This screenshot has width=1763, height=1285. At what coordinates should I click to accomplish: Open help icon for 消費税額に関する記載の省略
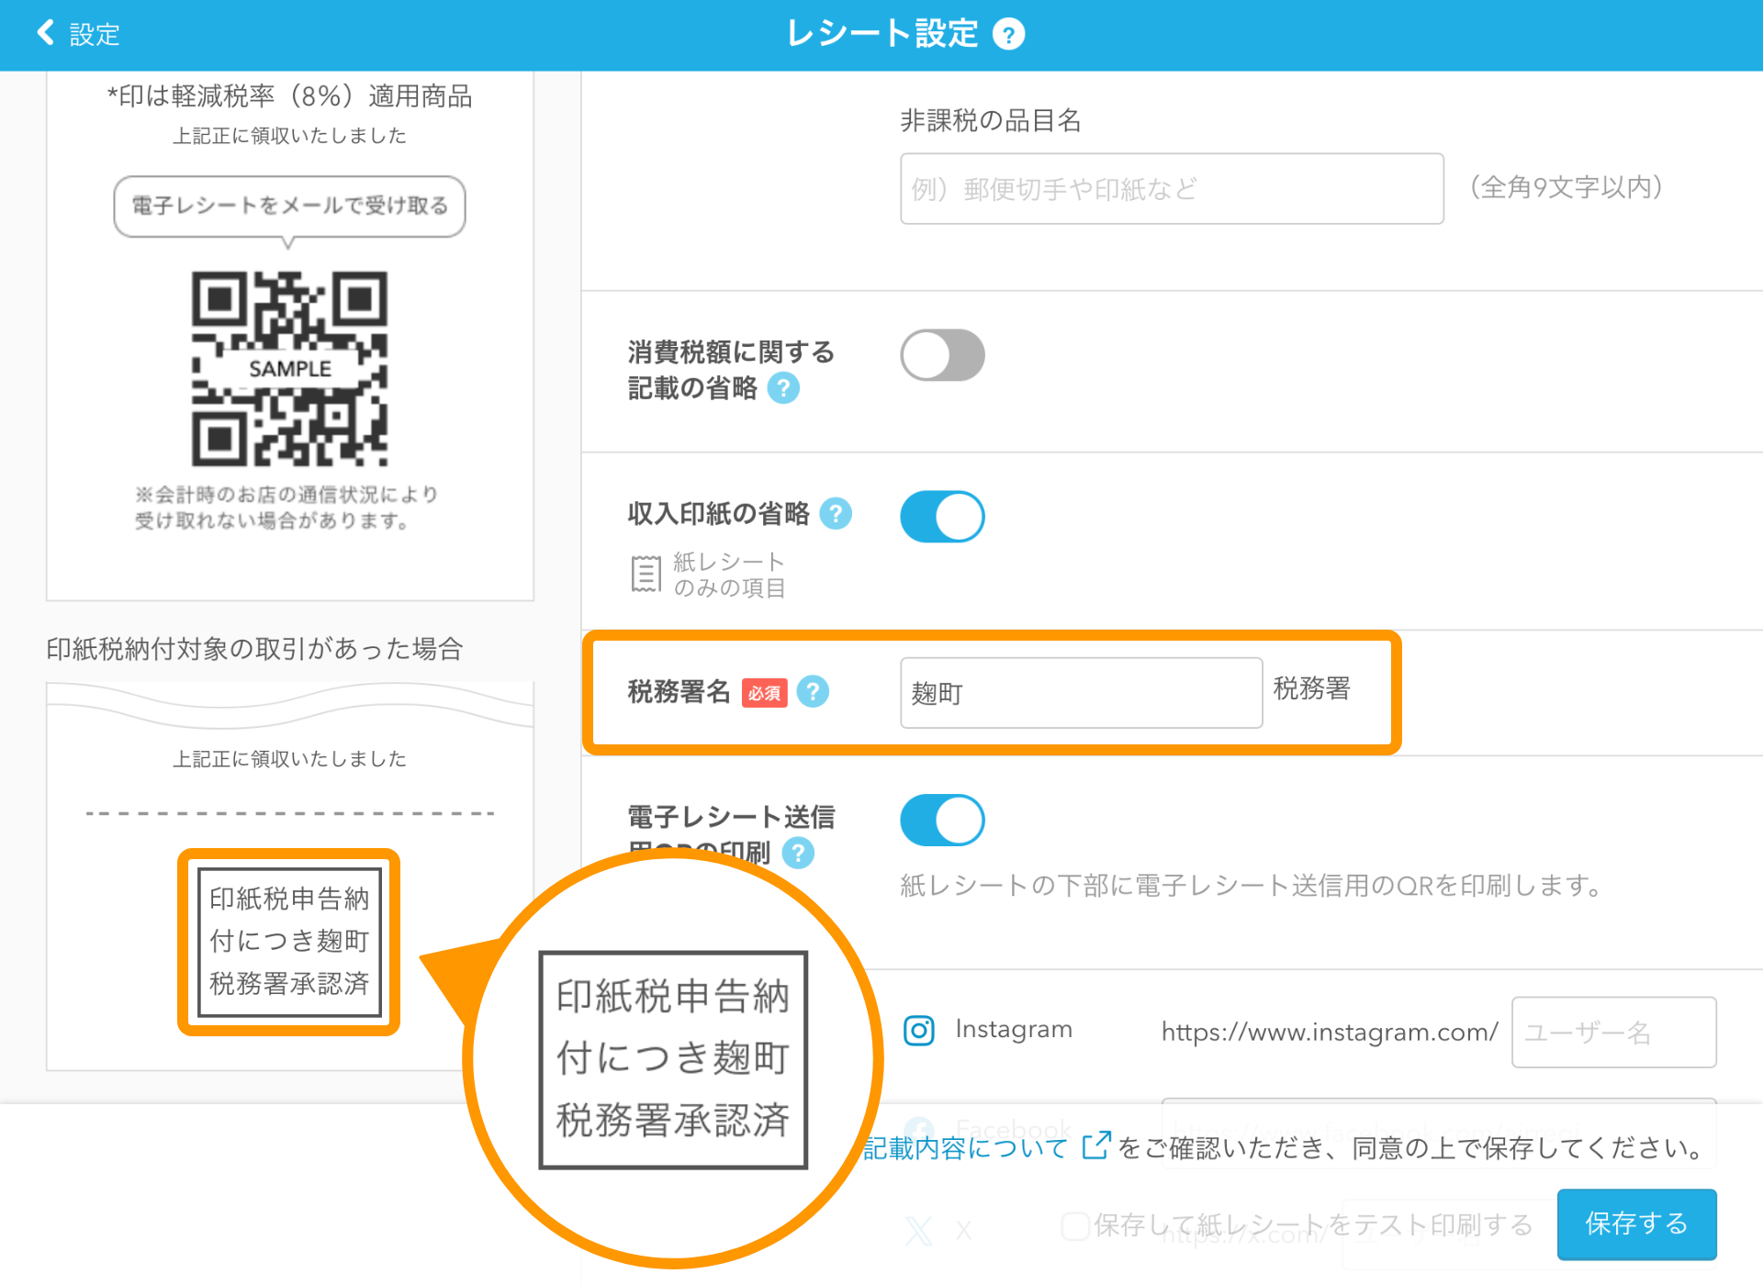click(783, 388)
